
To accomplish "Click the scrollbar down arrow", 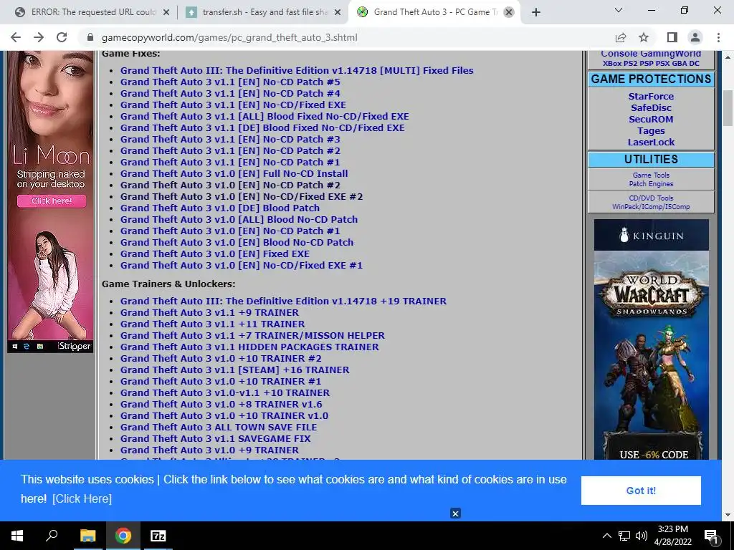I will [x=728, y=515].
